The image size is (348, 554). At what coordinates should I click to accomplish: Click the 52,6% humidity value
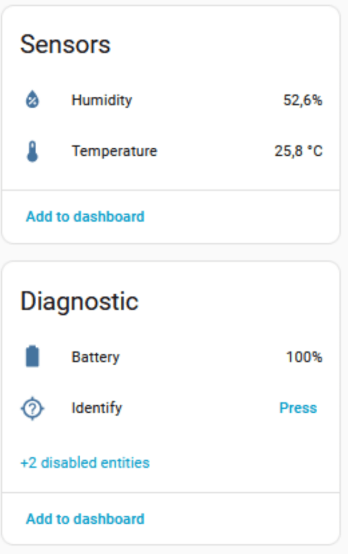pyautogui.click(x=303, y=100)
